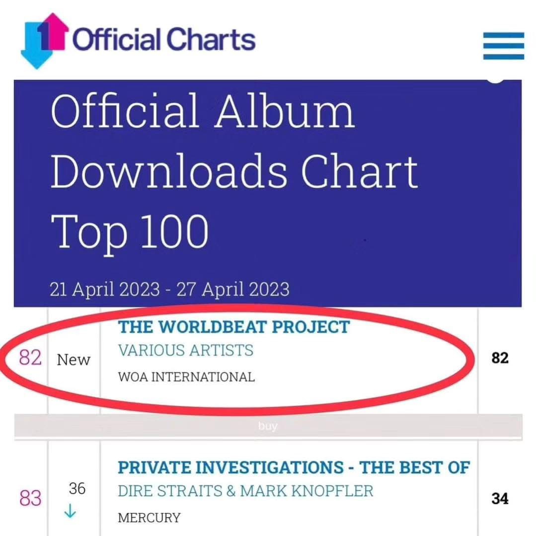The width and height of the screenshot is (536, 536).
Task: Open the Various Artists link
Action: pyautogui.click(x=185, y=350)
